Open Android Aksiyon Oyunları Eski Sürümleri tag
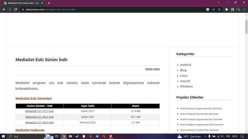This screenshot has height=139, width=248. click(200, 130)
